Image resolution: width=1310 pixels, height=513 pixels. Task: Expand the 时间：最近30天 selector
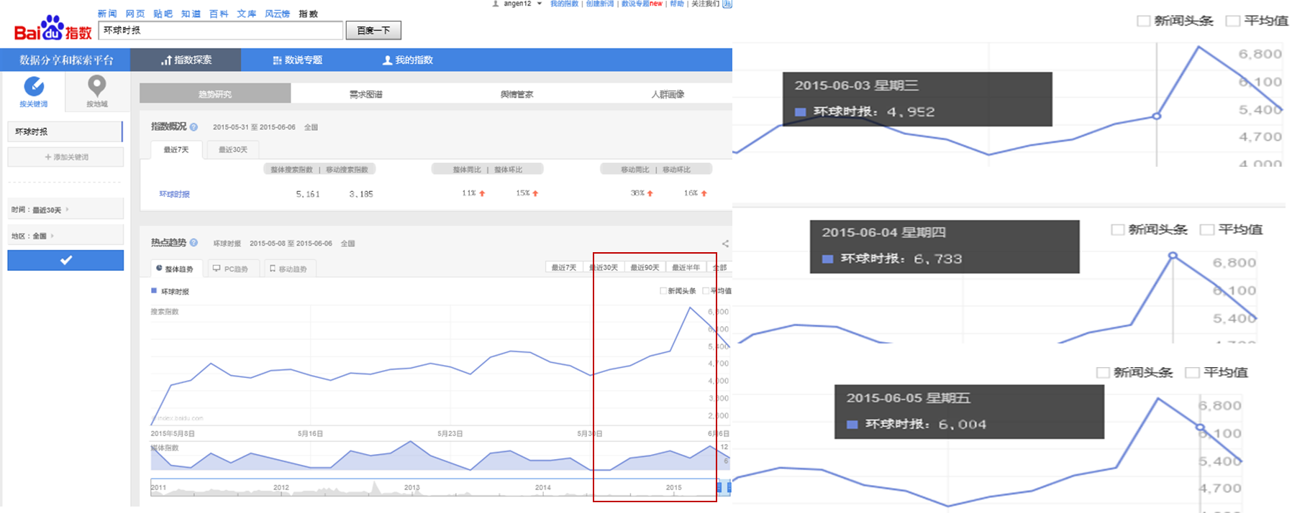pos(65,210)
